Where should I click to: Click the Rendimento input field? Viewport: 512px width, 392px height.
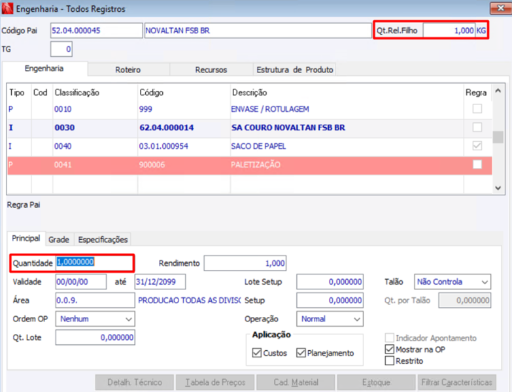point(245,263)
